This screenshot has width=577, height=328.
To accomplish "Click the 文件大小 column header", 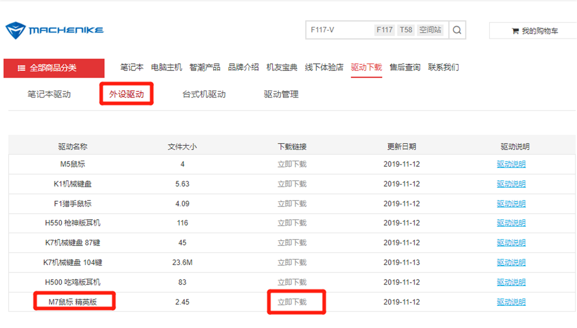I will (x=182, y=146).
